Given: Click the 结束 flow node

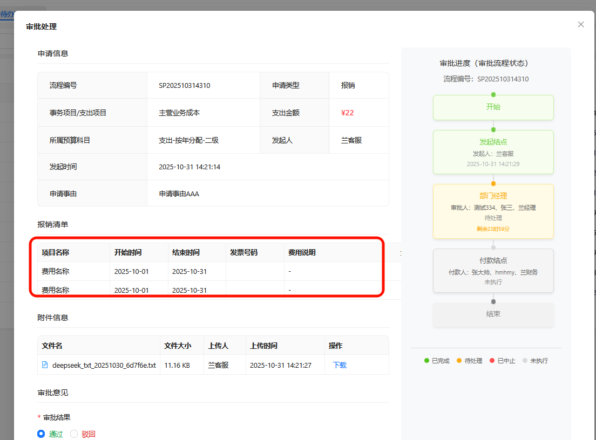Looking at the screenshot, I should click(x=493, y=314).
